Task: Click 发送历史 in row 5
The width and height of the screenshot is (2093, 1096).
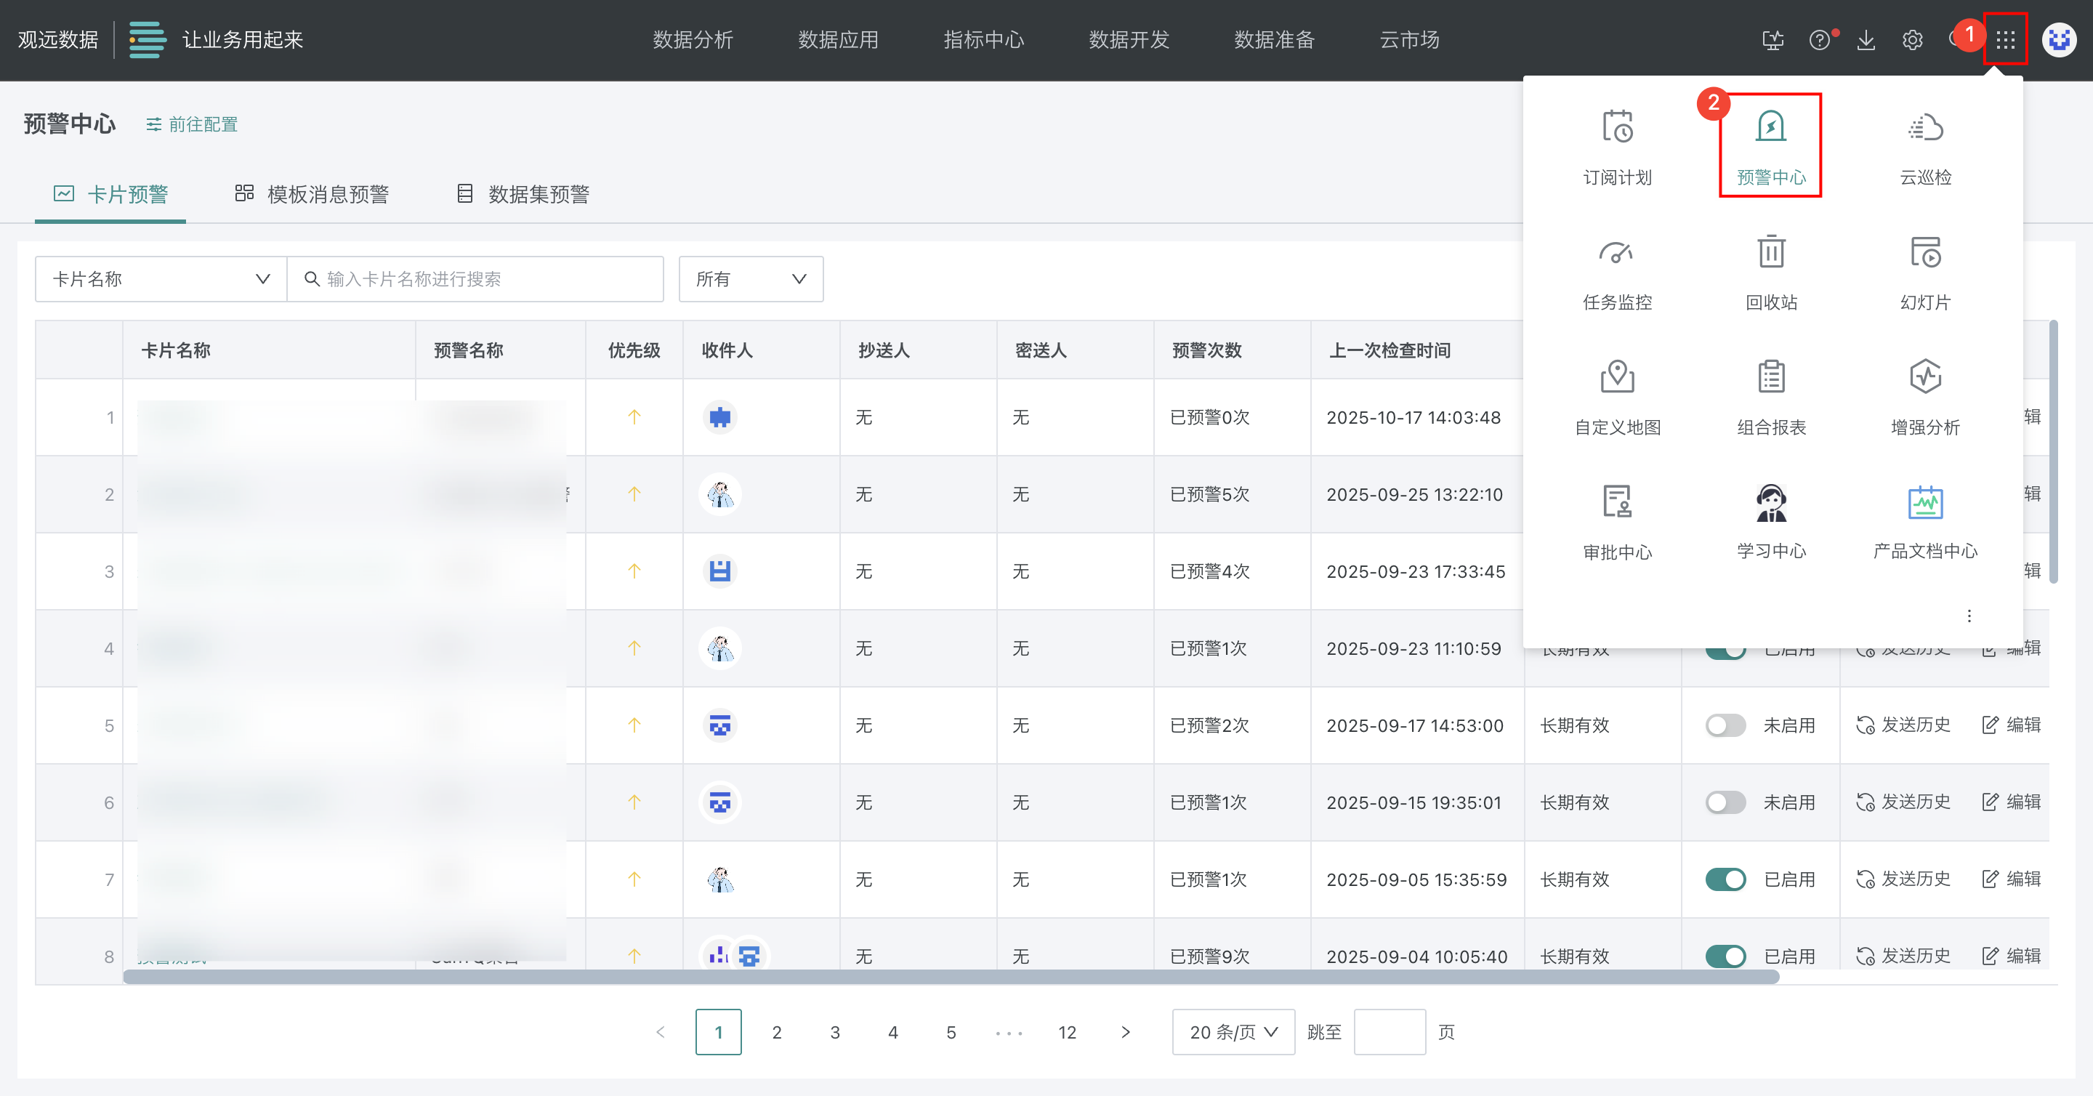Action: coord(1904,725)
